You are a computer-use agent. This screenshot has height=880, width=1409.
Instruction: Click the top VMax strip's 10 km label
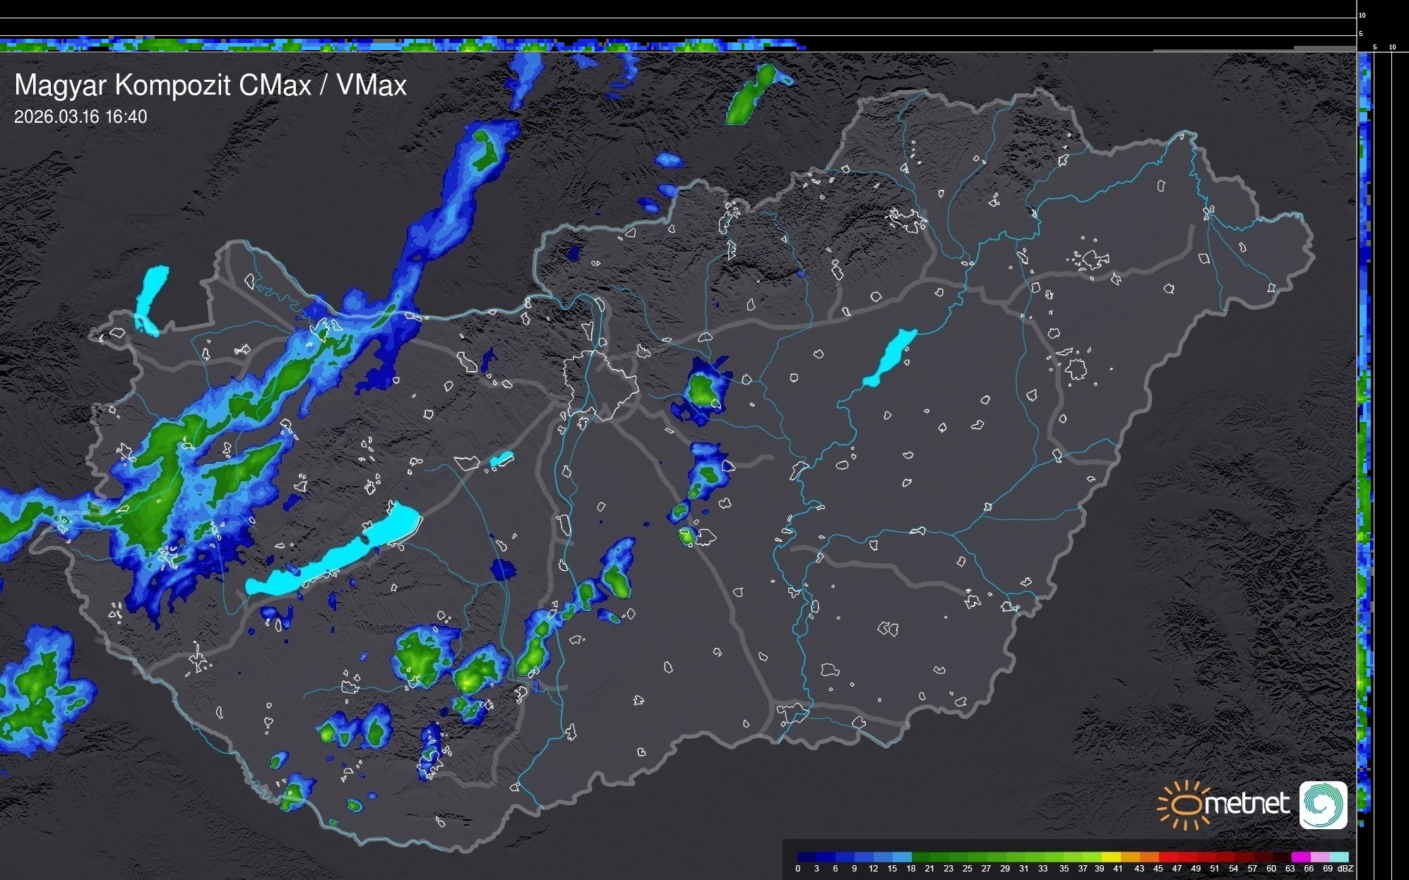coord(1362,15)
